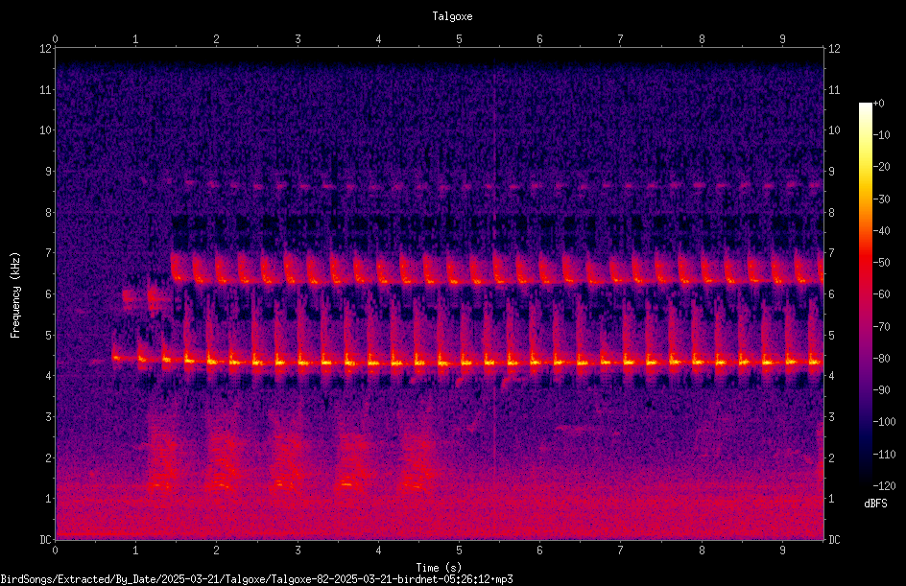This screenshot has height=586, width=906.
Task: Click the 12 kHz label on left axis
Action: (46, 49)
